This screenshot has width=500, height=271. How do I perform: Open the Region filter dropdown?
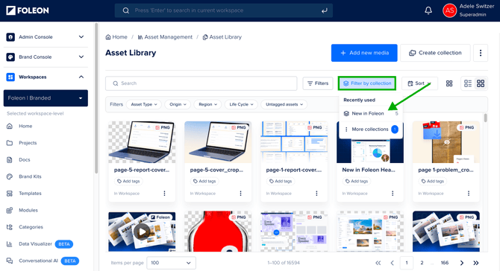point(207,104)
